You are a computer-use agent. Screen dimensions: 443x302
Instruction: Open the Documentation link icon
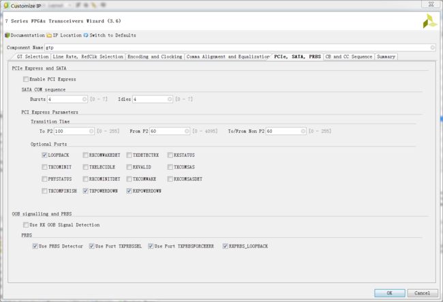tap(7, 35)
